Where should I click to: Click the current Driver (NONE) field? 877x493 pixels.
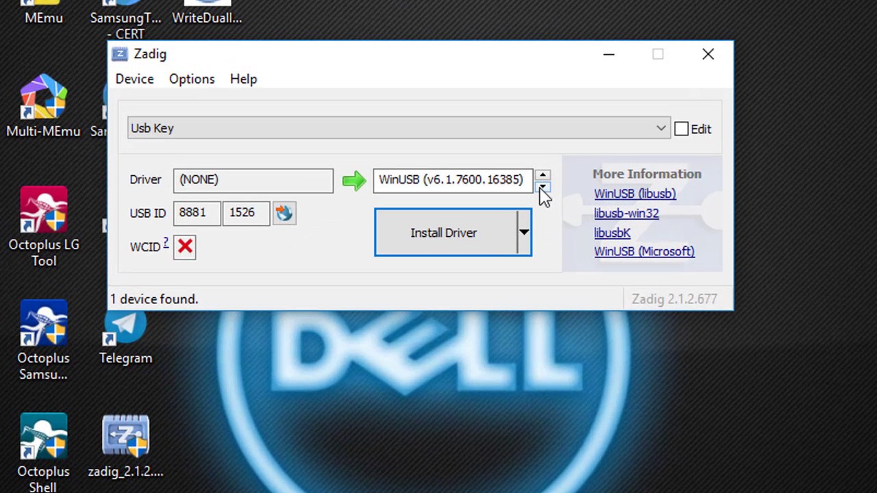click(254, 180)
